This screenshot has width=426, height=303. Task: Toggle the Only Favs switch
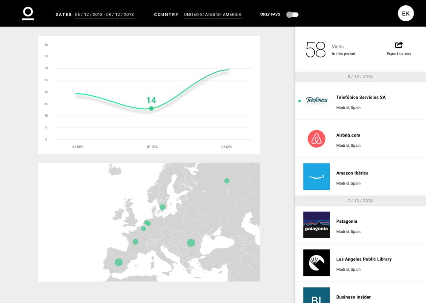point(292,15)
